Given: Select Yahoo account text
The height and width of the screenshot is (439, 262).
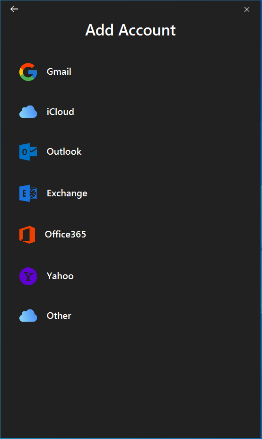Looking at the screenshot, I should pyautogui.click(x=60, y=276).
